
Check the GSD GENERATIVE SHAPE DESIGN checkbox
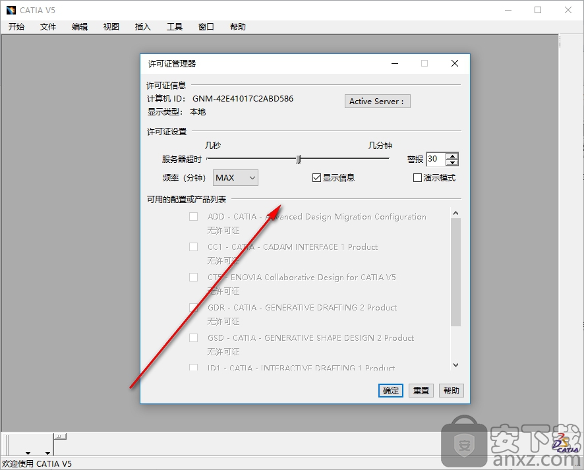point(194,338)
